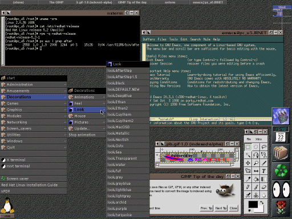Click the green recycle icon in Wharf
The image size is (292, 219).
(x=281, y=171)
